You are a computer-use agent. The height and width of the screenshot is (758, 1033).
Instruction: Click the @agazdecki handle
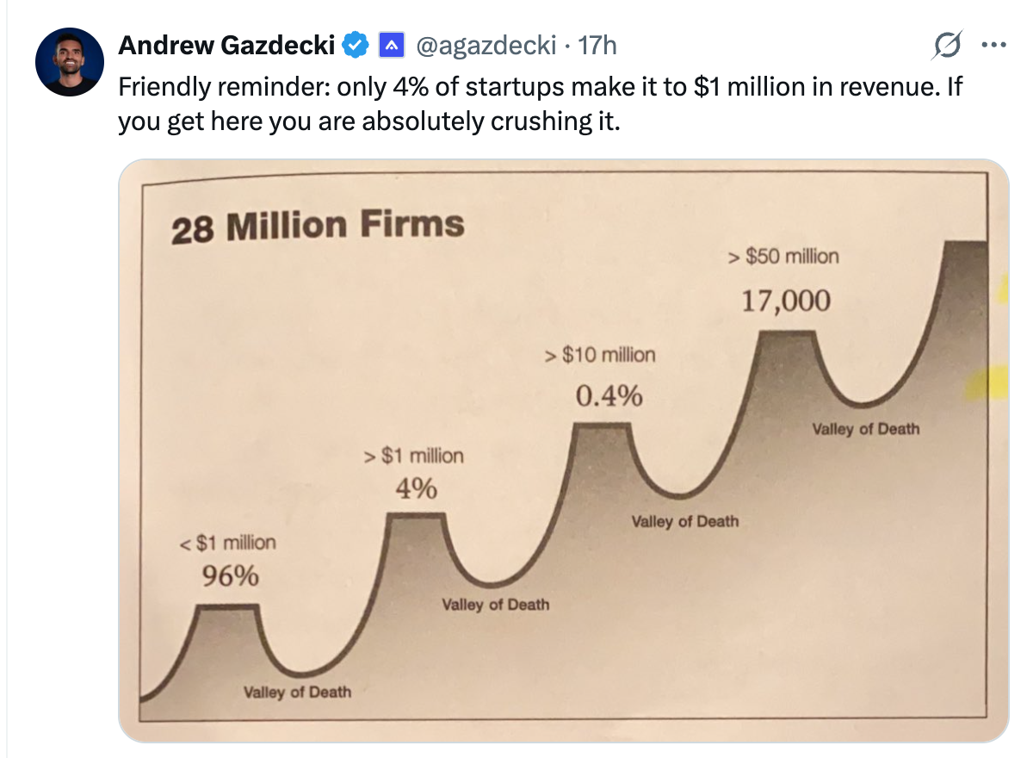pyautogui.click(x=486, y=45)
